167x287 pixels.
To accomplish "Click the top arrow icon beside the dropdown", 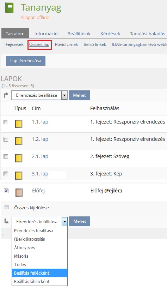I will pos(6,95).
